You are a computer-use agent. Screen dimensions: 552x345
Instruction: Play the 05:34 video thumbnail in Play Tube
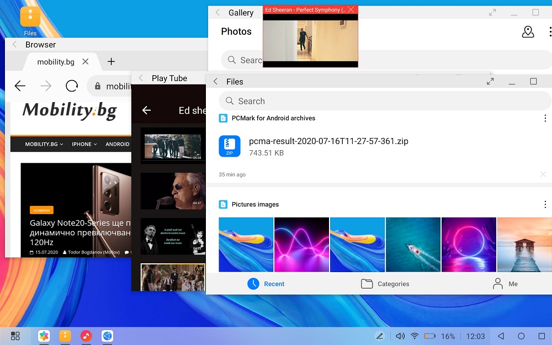point(173,147)
